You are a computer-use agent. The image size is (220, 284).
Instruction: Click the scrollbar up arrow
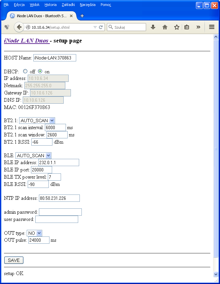pos(216,37)
